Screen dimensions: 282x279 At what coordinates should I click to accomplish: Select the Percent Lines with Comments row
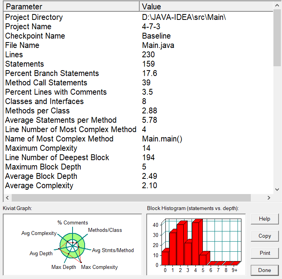pos(138,92)
